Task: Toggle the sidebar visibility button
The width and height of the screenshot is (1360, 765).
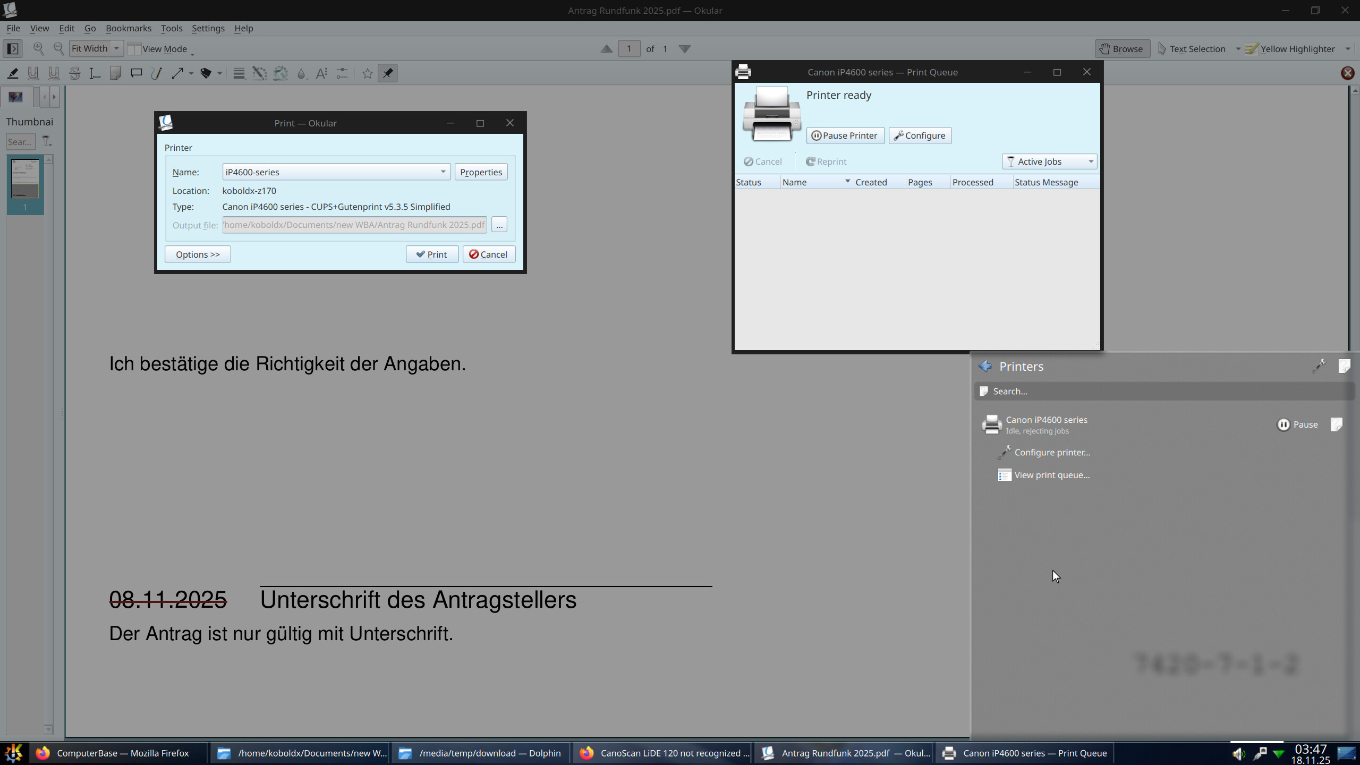Action: [x=13, y=48]
